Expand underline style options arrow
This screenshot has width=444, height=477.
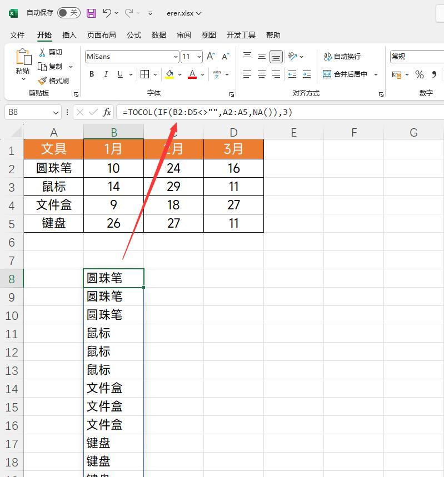pos(131,74)
